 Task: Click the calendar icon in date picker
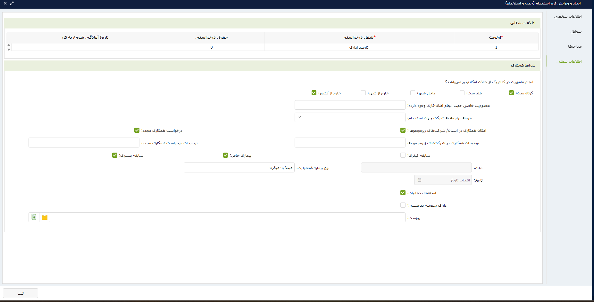click(419, 180)
